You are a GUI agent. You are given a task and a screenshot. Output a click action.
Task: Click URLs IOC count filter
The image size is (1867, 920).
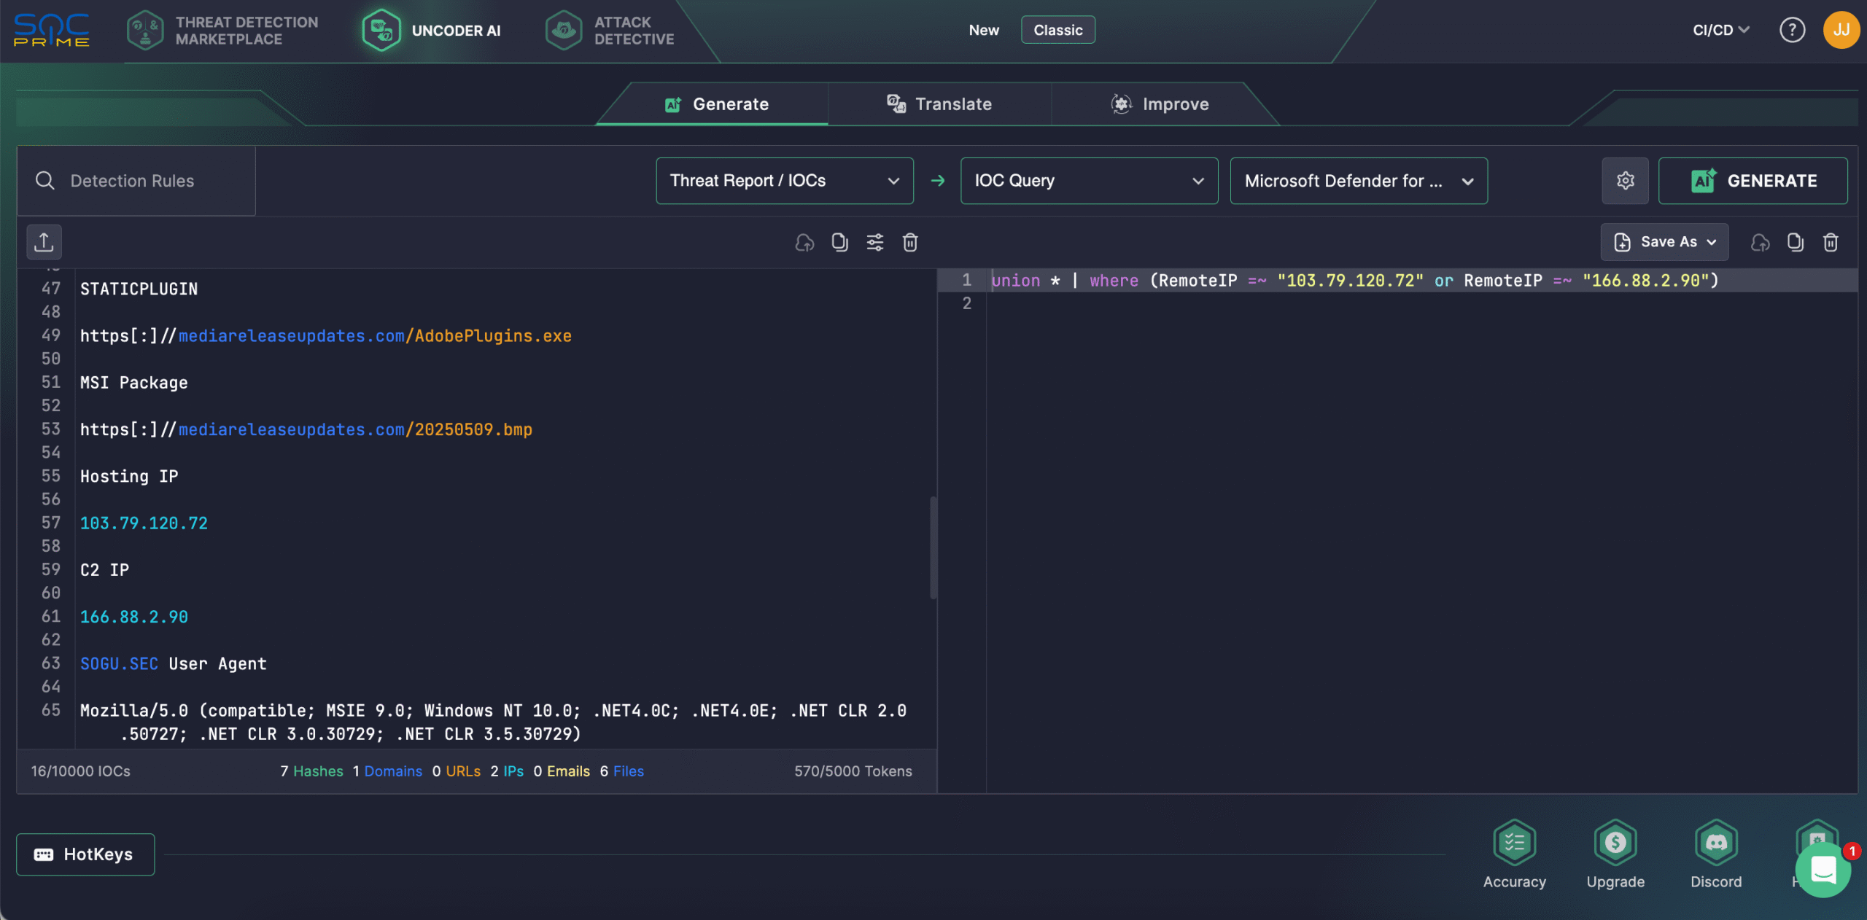point(457,771)
